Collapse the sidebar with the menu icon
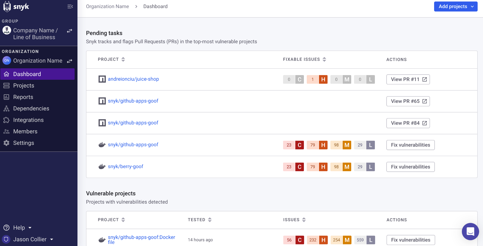The height and width of the screenshot is (246, 483). 70,6
